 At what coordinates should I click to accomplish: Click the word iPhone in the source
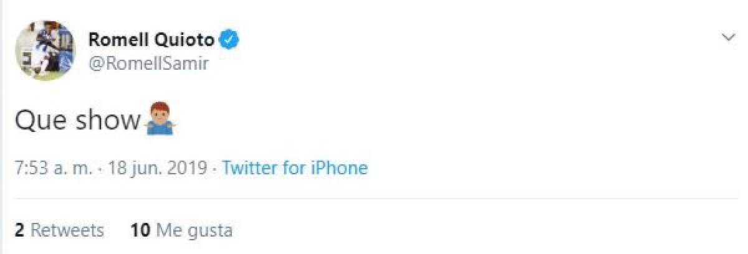339,167
